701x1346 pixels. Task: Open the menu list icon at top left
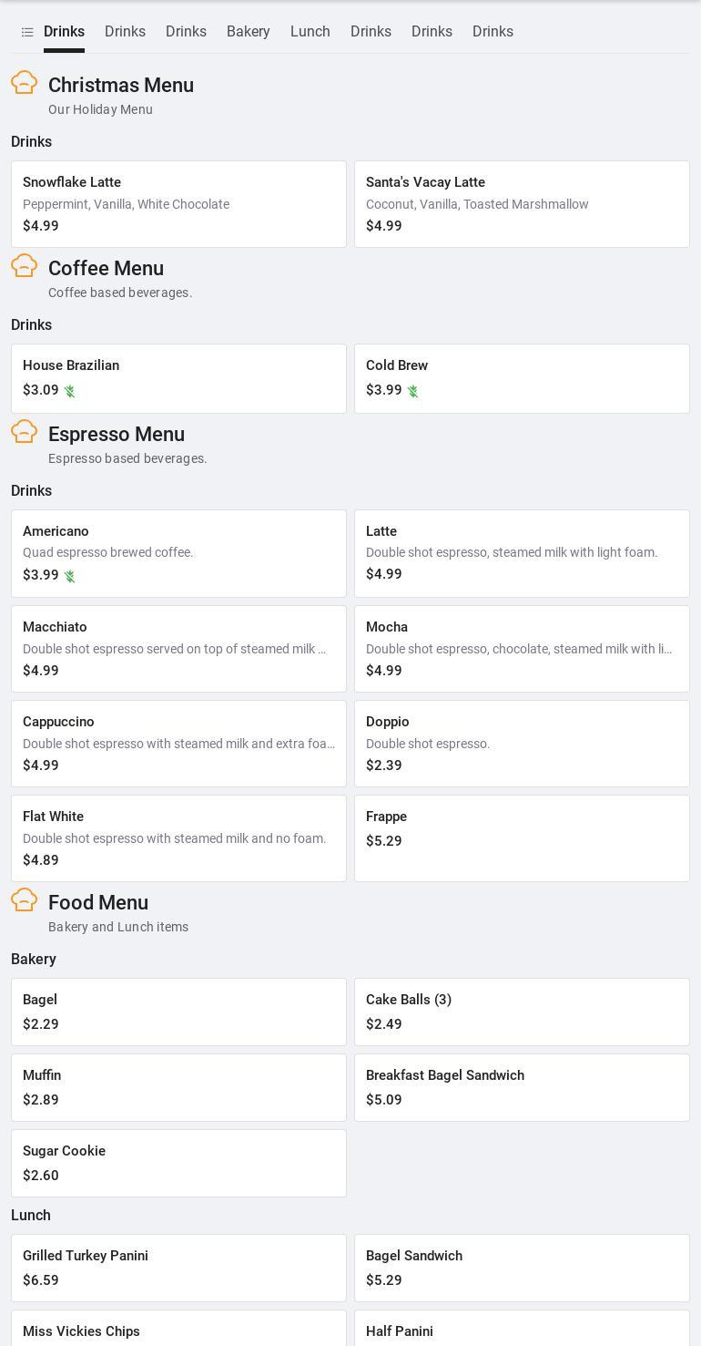pyautogui.click(x=27, y=32)
